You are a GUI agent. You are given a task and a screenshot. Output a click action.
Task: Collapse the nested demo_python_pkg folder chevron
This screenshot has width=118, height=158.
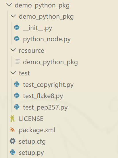tap(13, 16)
